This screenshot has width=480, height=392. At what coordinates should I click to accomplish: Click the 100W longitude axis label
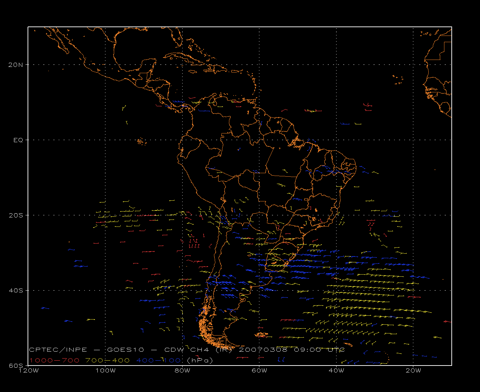[x=105, y=371]
